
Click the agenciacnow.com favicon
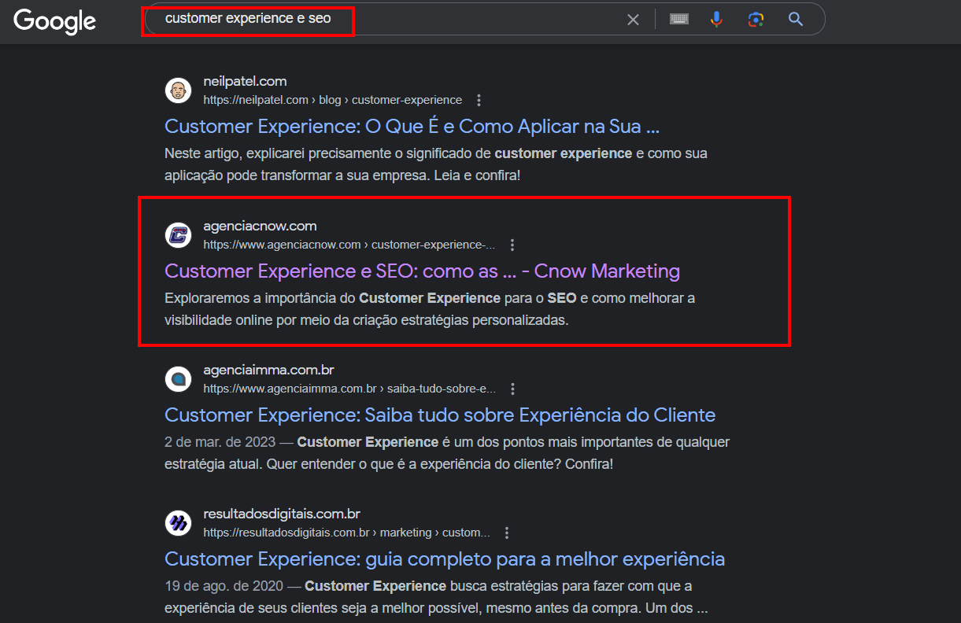coord(179,235)
